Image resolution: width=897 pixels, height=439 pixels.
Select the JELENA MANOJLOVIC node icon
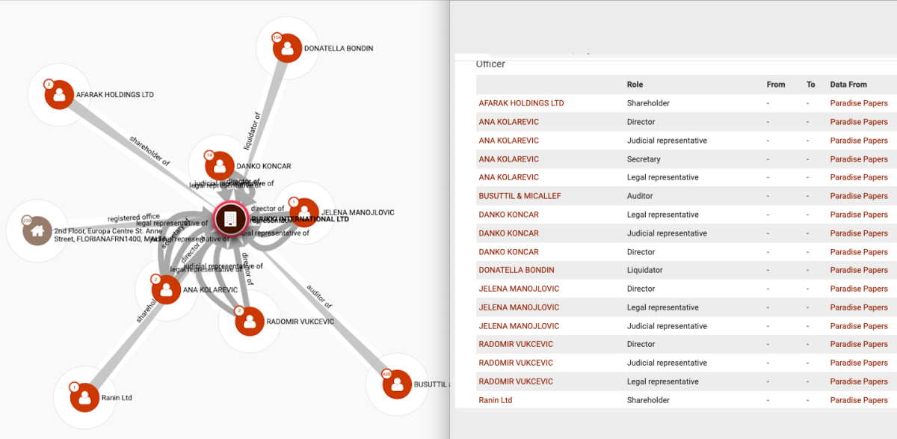pyautogui.click(x=303, y=212)
